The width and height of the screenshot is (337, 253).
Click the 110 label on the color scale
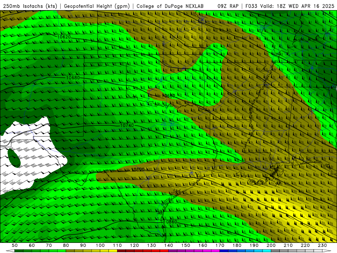(x=118, y=245)
